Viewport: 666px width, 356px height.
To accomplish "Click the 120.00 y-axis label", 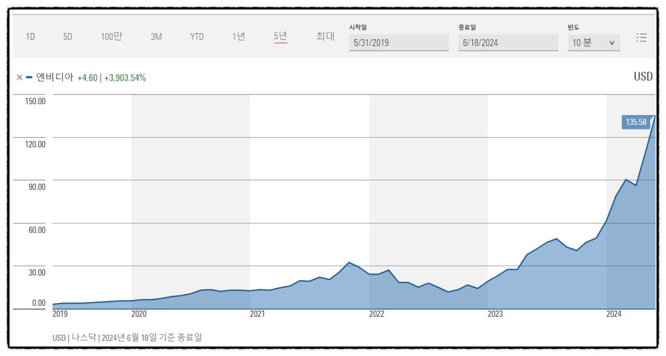I will 36,145.
